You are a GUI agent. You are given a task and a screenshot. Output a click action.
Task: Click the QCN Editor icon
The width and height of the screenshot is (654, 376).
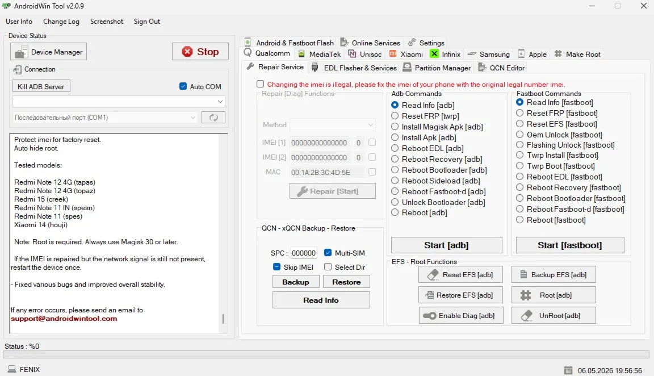click(x=482, y=67)
